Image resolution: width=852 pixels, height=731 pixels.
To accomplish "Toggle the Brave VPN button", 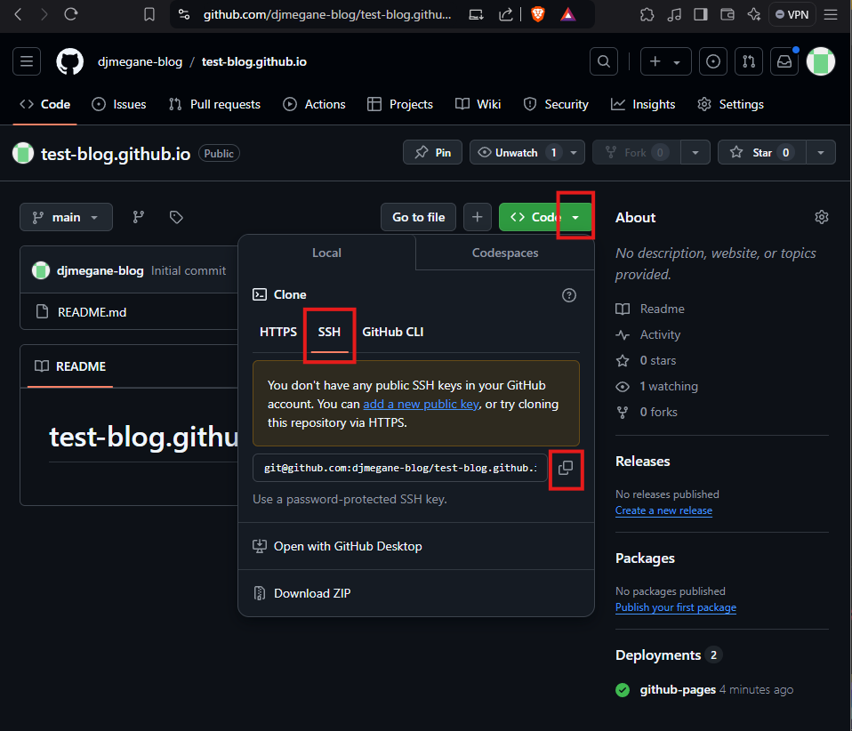I will [791, 14].
